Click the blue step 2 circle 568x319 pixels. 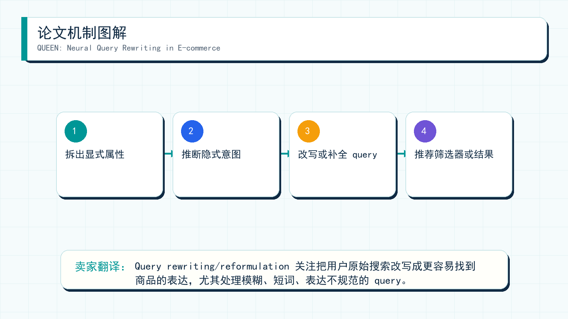[x=192, y=131]
